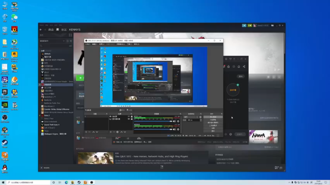Screen dimensions: 330x185
Task: Toggle visibility of first OBS source
Action: [129, 116]
